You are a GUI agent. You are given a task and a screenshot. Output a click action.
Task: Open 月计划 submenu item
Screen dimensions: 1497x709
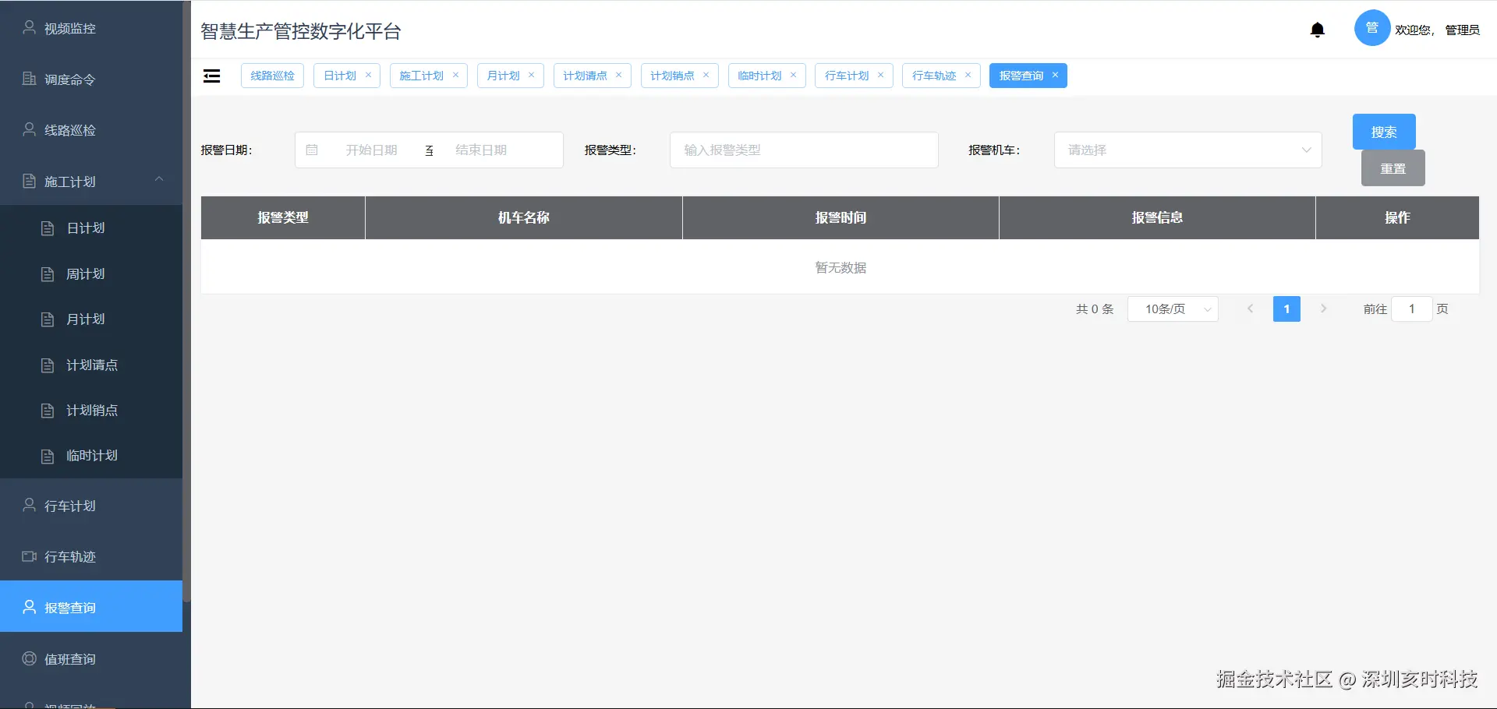click(x=91, y=319)
